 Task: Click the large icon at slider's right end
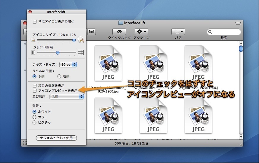(81, 40)
